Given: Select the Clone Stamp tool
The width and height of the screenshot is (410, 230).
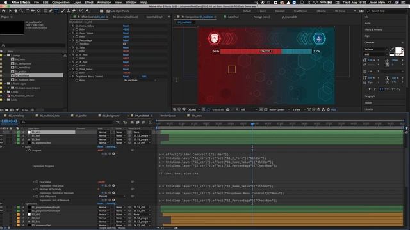Looking at the screenshot, I should click(x=69, y=11).
